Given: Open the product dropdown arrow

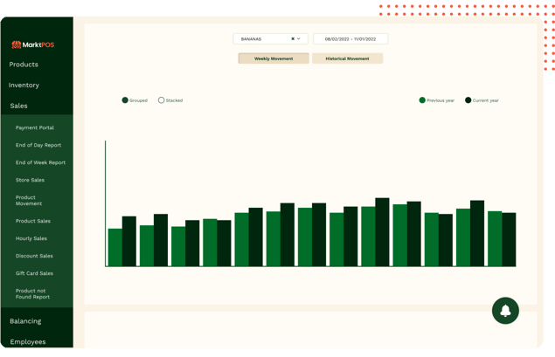Looking at the screenshot, I should click(299, 39).
